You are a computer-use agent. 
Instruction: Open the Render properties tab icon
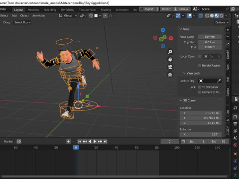[x=236, y=116]
